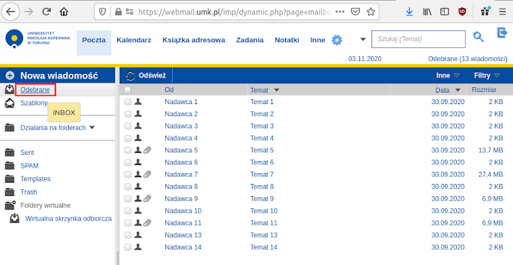Open the settings gear icon
The image size is (513, 265).
336,40
